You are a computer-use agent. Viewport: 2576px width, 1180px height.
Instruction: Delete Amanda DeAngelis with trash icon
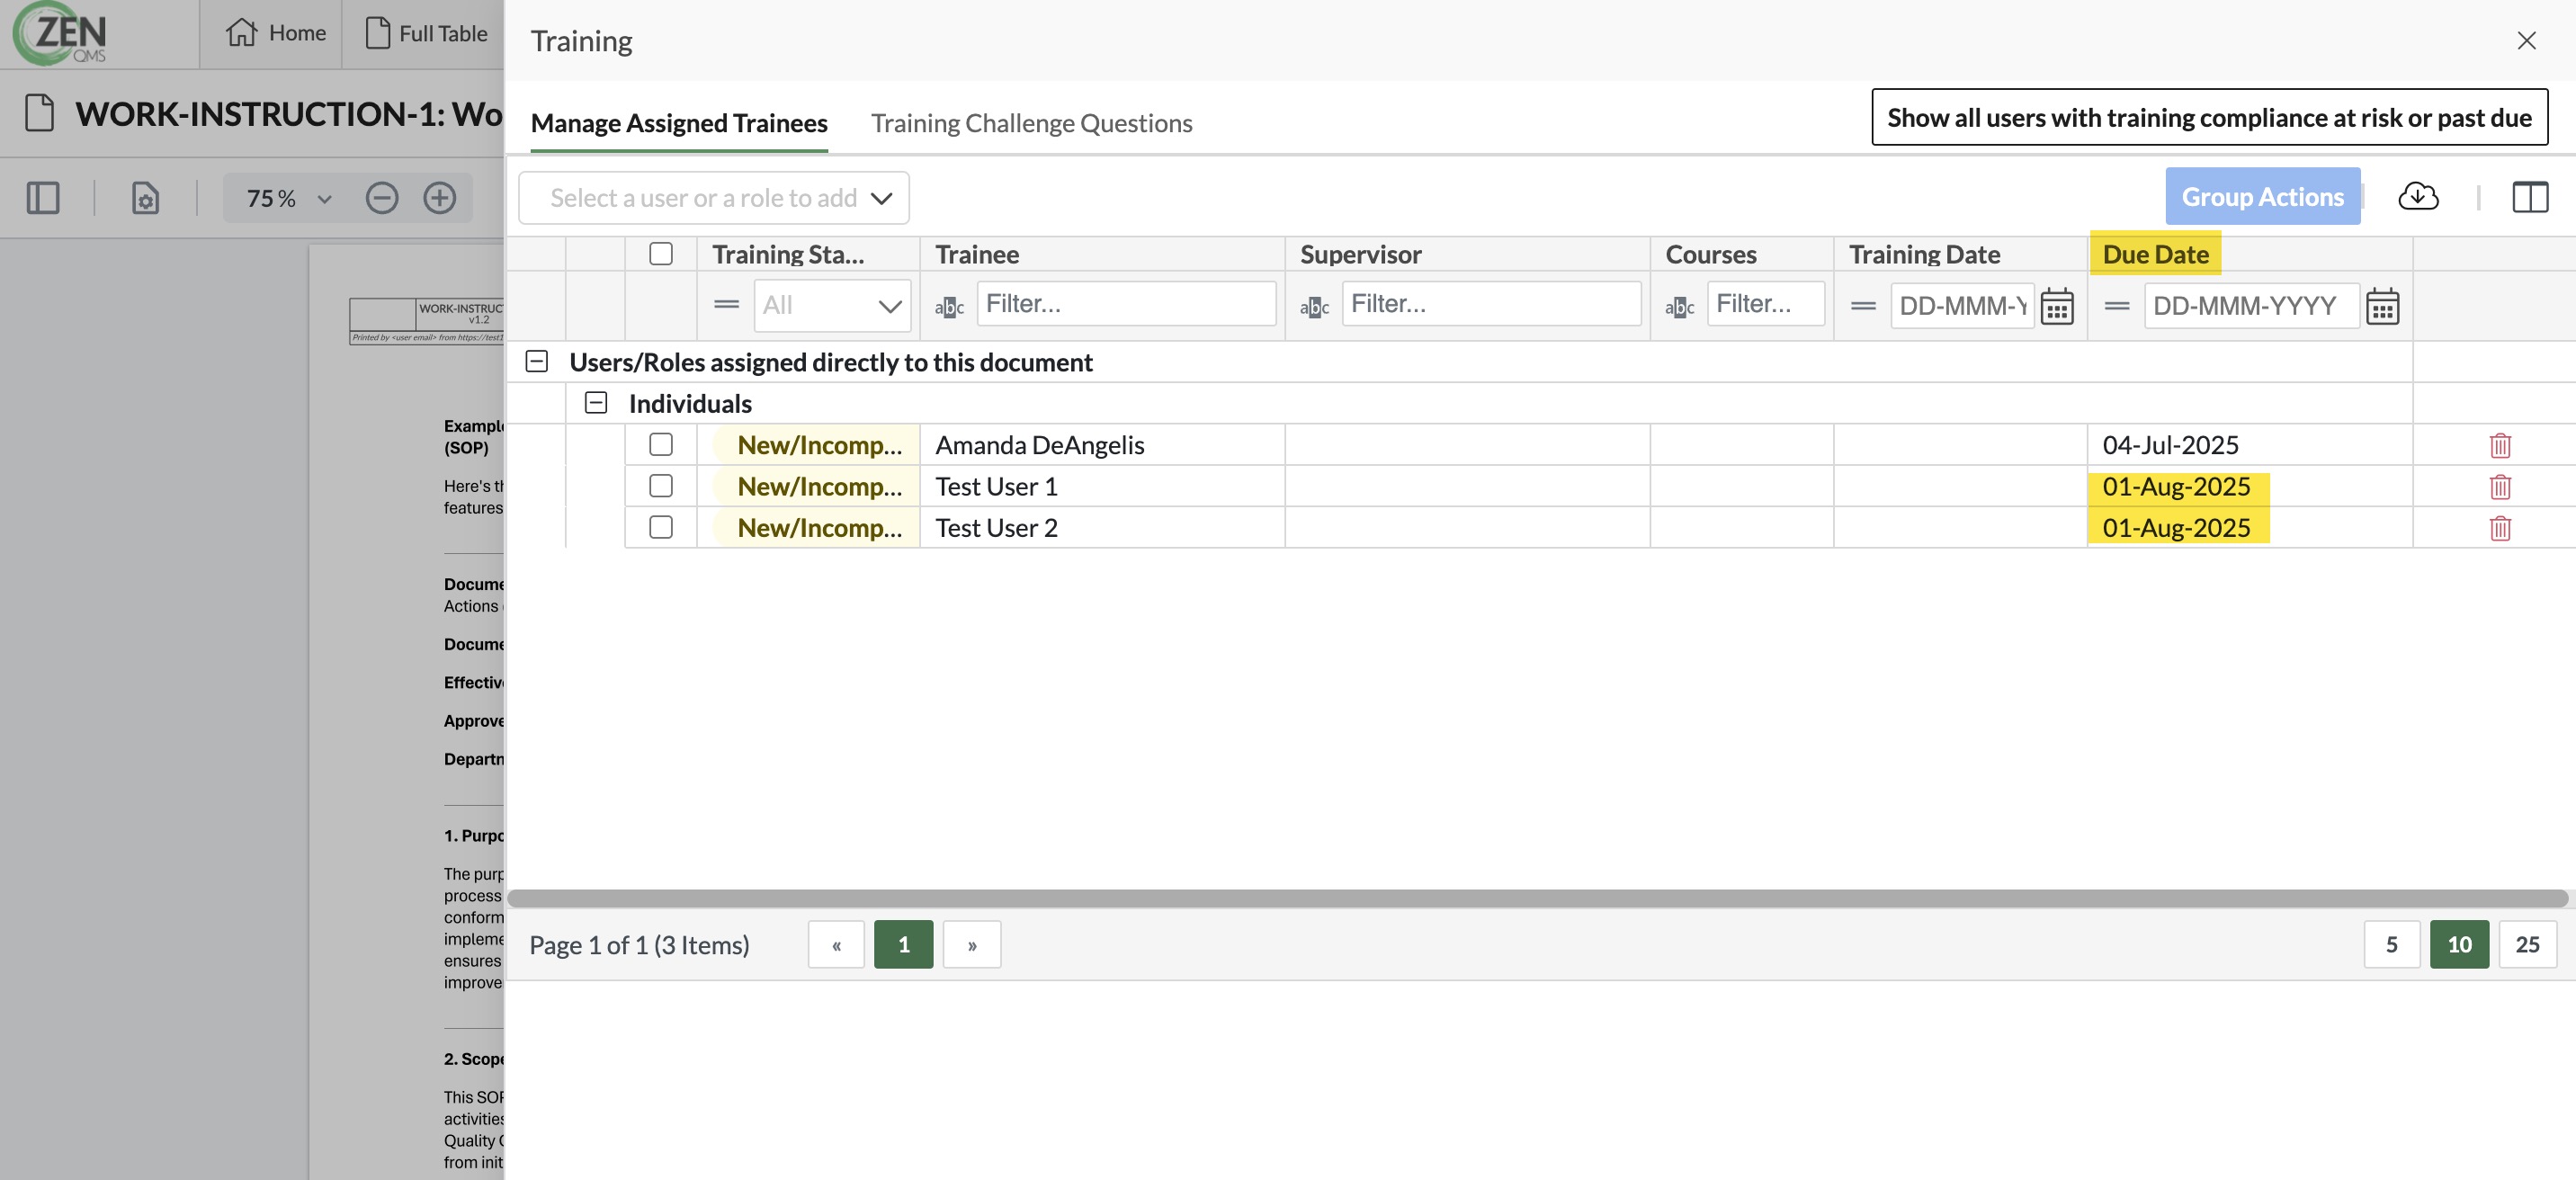click(2500, 445)
